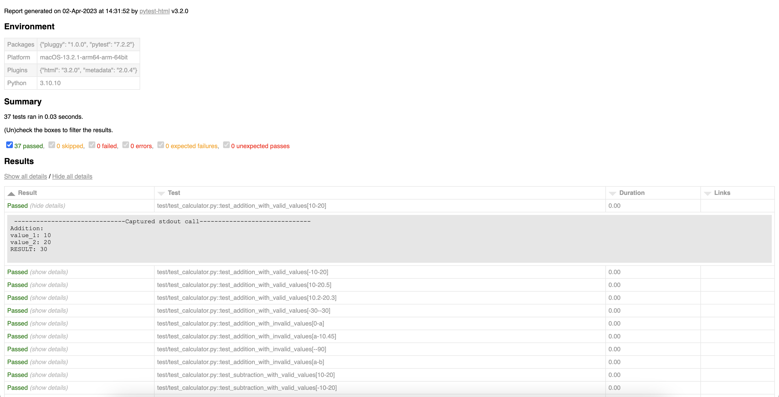
Task: Sort by Links column header
Action: point(738,193)
